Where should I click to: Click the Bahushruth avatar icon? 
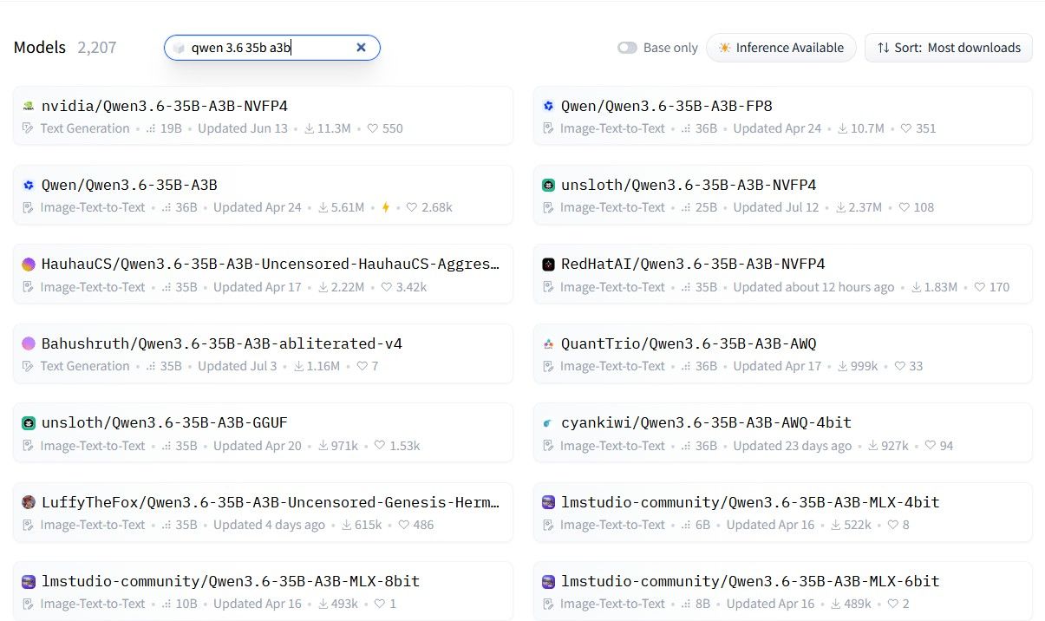[29, 343]
